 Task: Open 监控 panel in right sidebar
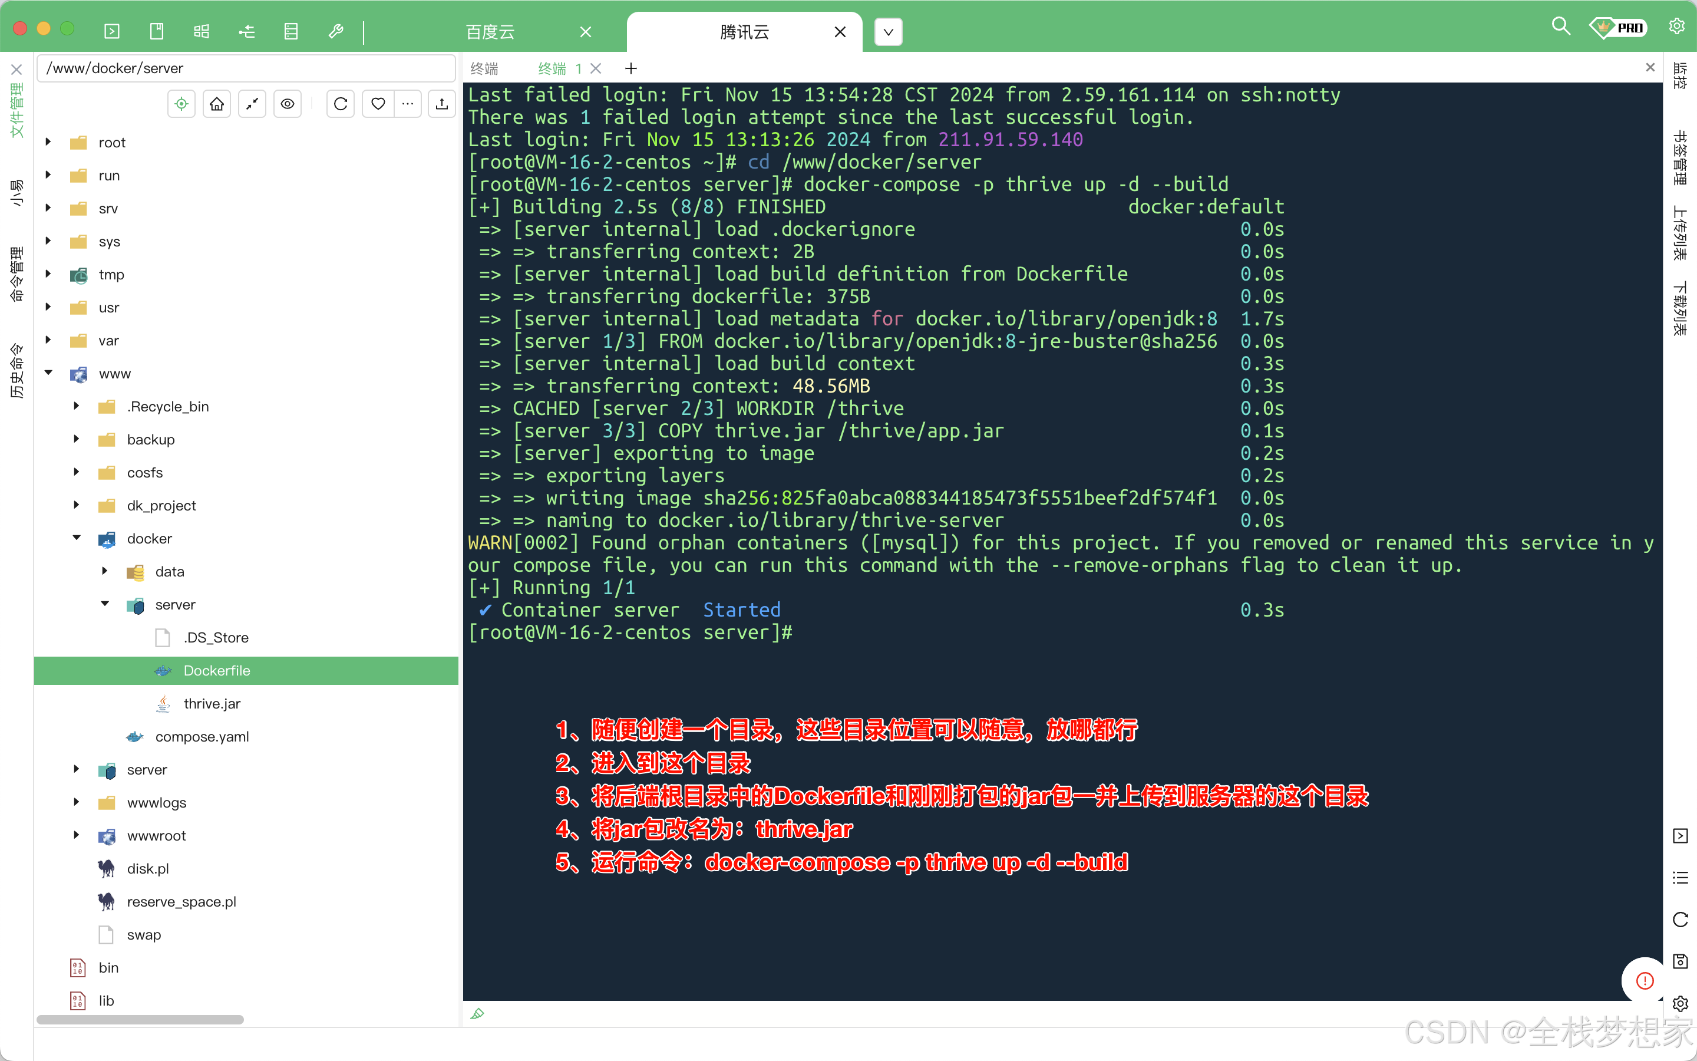tap(1680, 76)
